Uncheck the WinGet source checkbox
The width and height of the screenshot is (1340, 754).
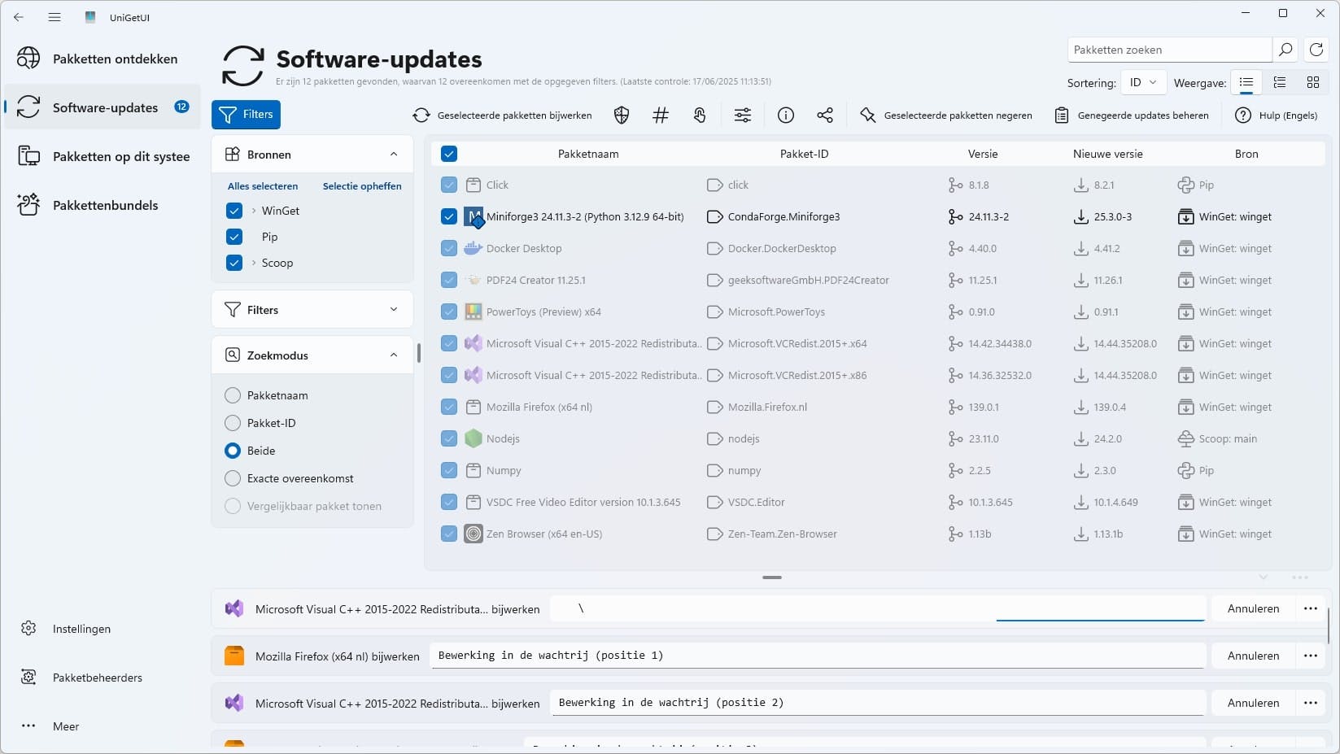point(234,211)
